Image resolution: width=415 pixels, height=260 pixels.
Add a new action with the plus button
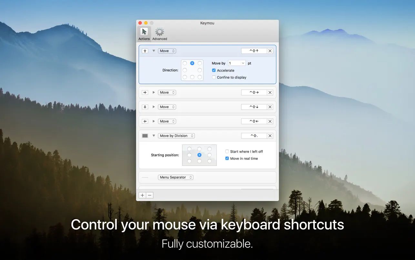pyautogui.click(x=142, y=195)
